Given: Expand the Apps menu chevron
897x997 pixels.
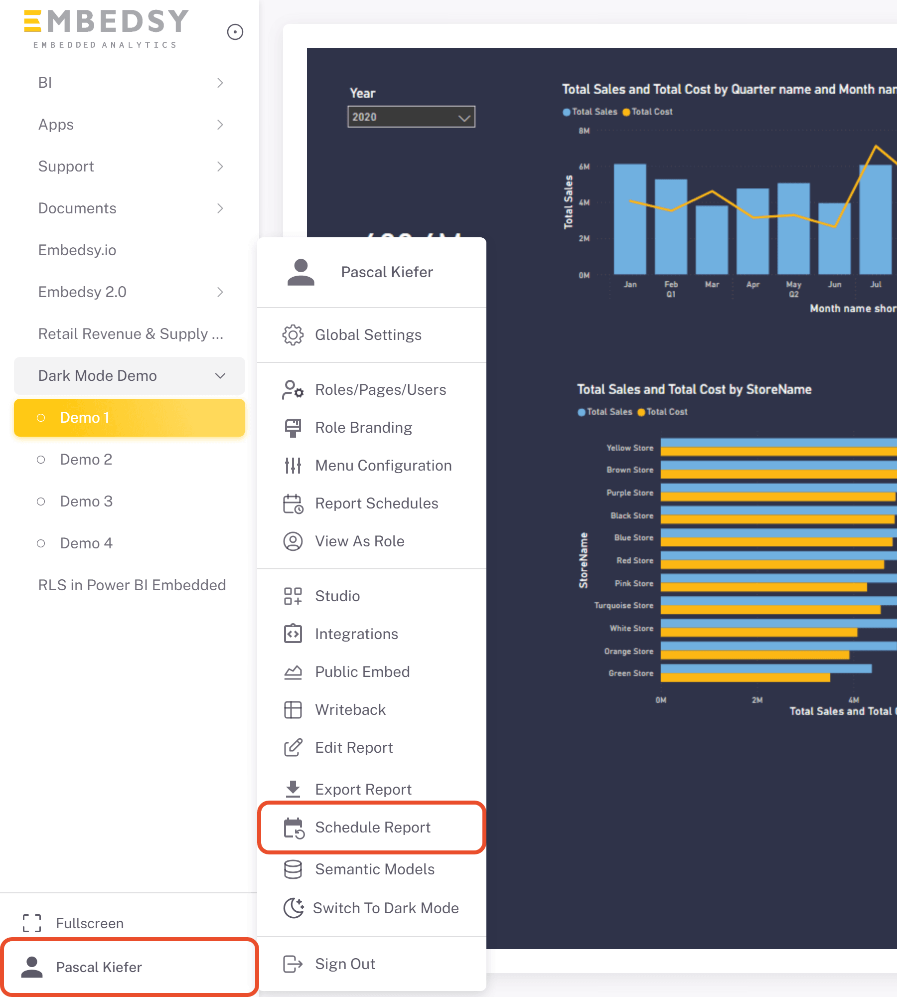Looking at the screenshot, I should coord(220,125).
